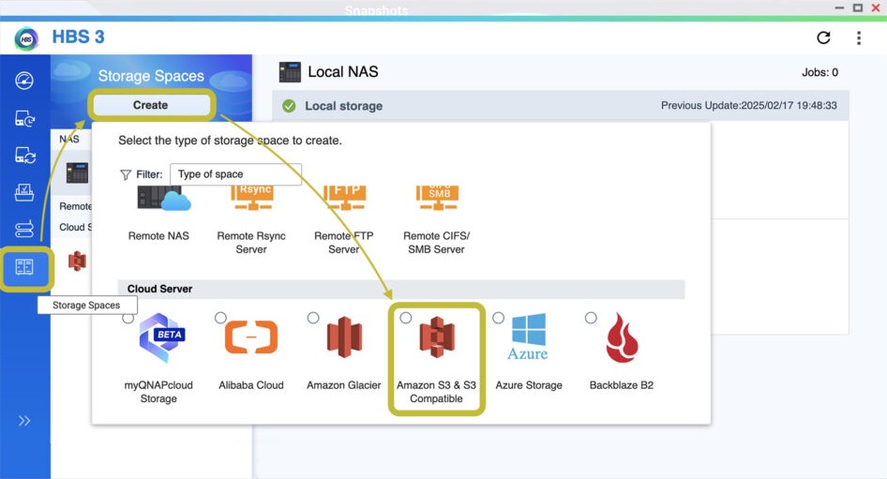Tick the Amazon S3 radio button

tap(406, 318)
